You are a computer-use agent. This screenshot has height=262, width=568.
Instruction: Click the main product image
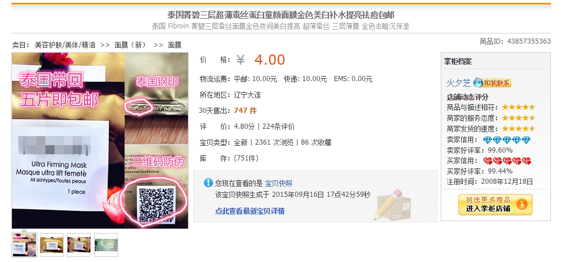pos(100,141)
